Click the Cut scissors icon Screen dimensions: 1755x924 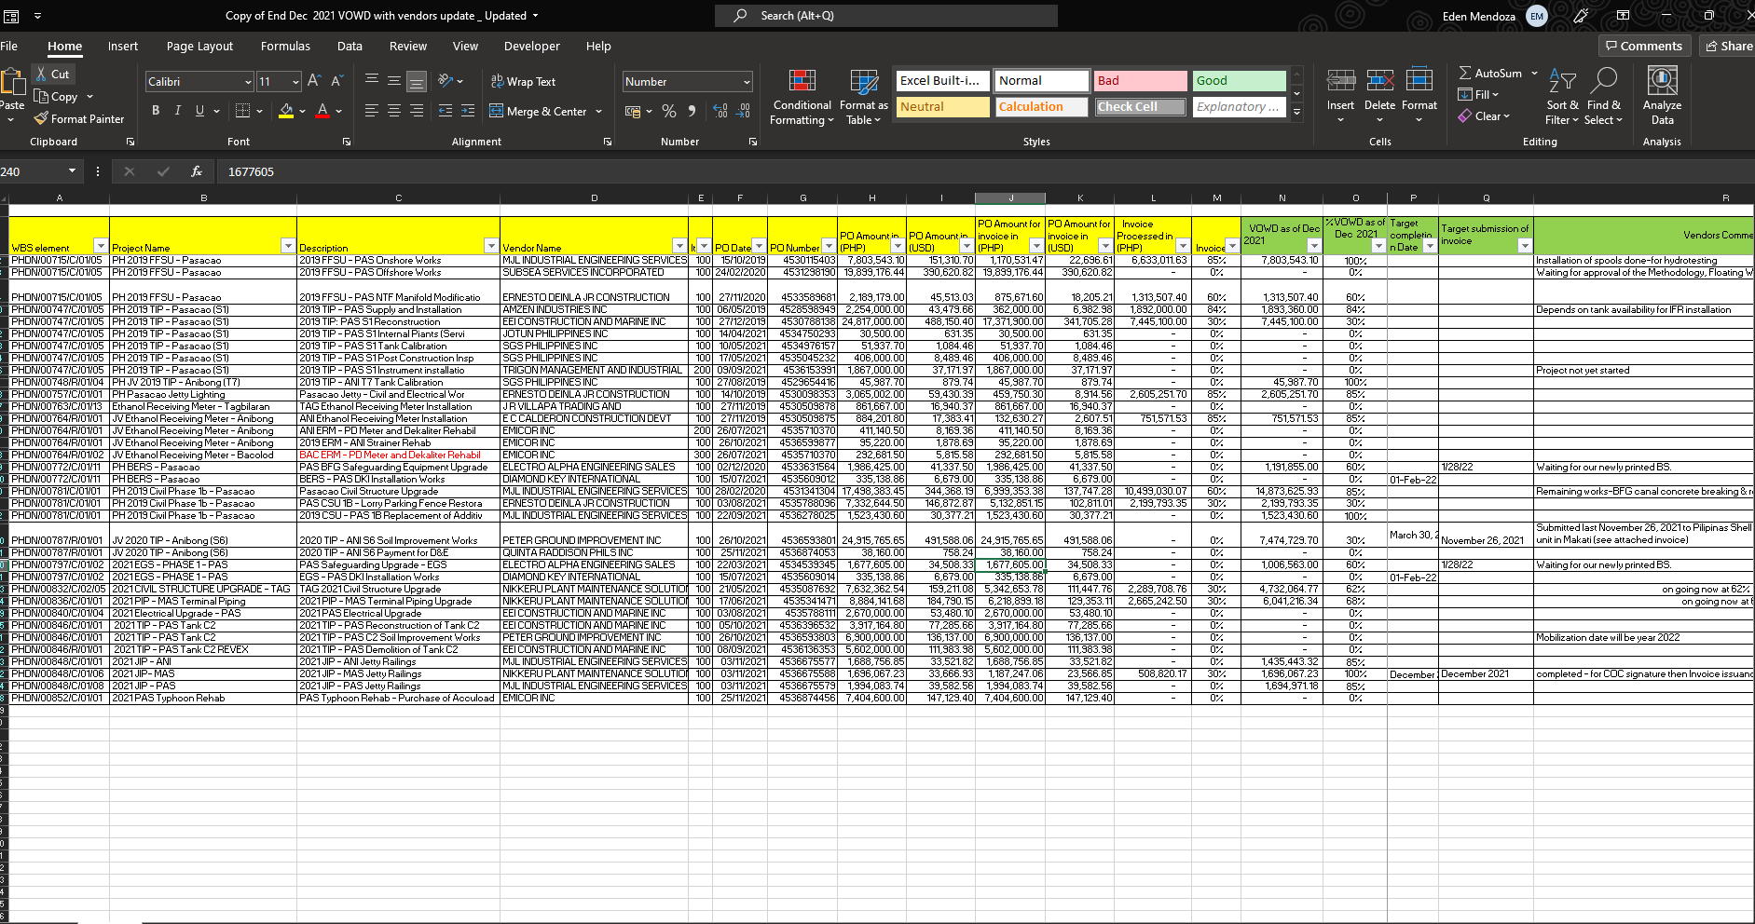pyautogui.click(x=41, y=74)
